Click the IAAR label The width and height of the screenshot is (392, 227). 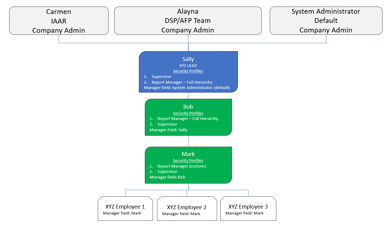pyautogui.click(x=59, y=21)
